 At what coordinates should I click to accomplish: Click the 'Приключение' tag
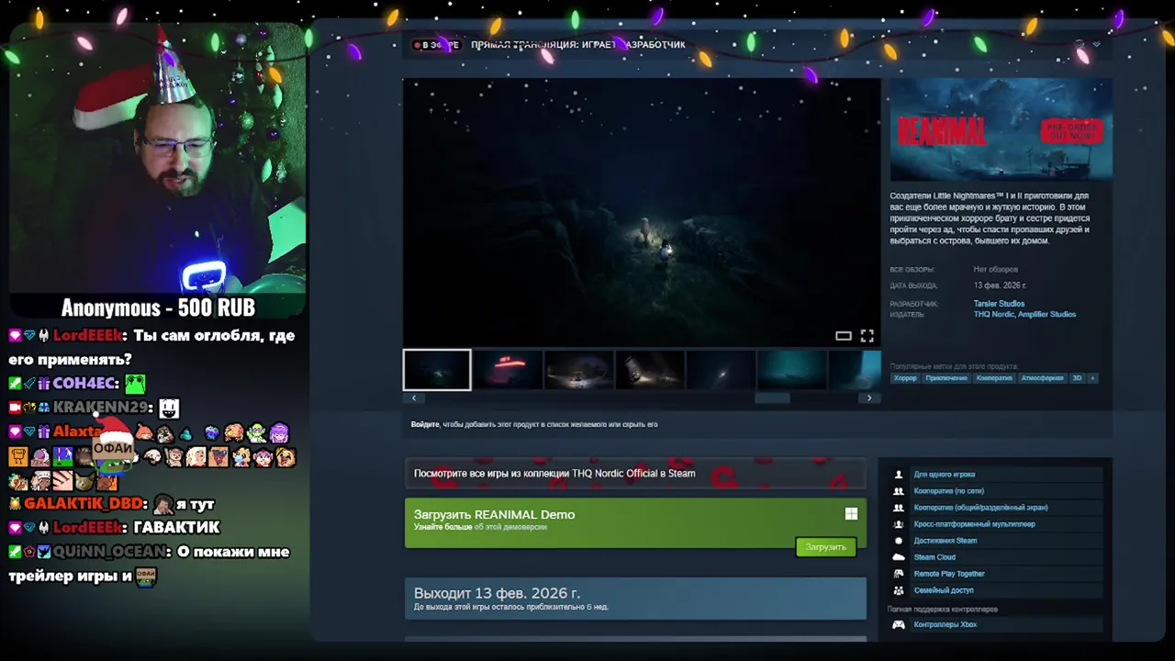coord(946,378)
